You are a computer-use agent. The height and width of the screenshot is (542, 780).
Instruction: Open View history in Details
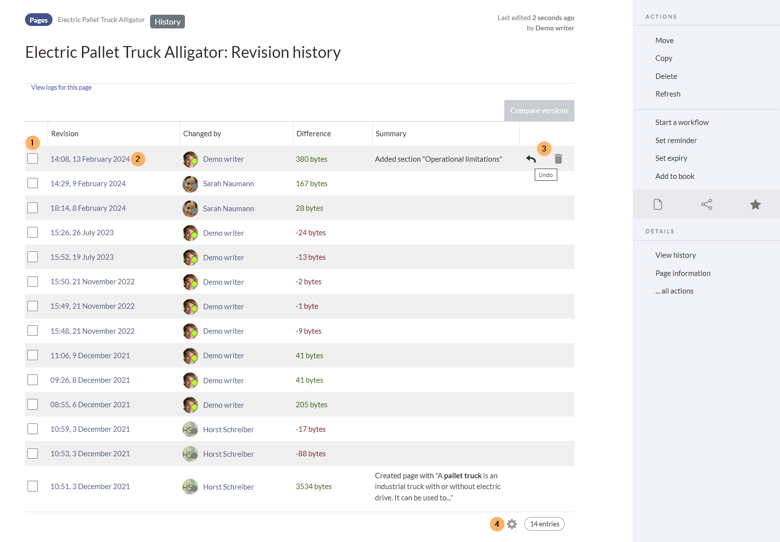[676, 255]
